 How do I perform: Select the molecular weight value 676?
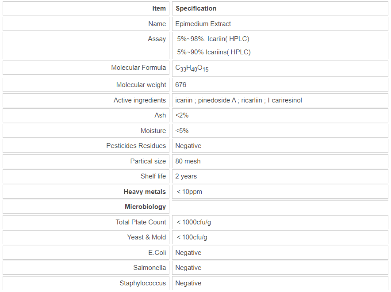tap(181, 85)
